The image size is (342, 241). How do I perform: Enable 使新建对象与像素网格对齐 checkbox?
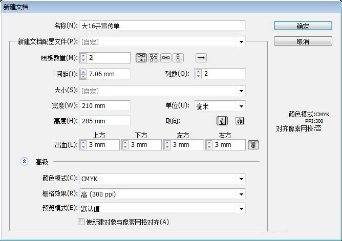coord(81,222)
